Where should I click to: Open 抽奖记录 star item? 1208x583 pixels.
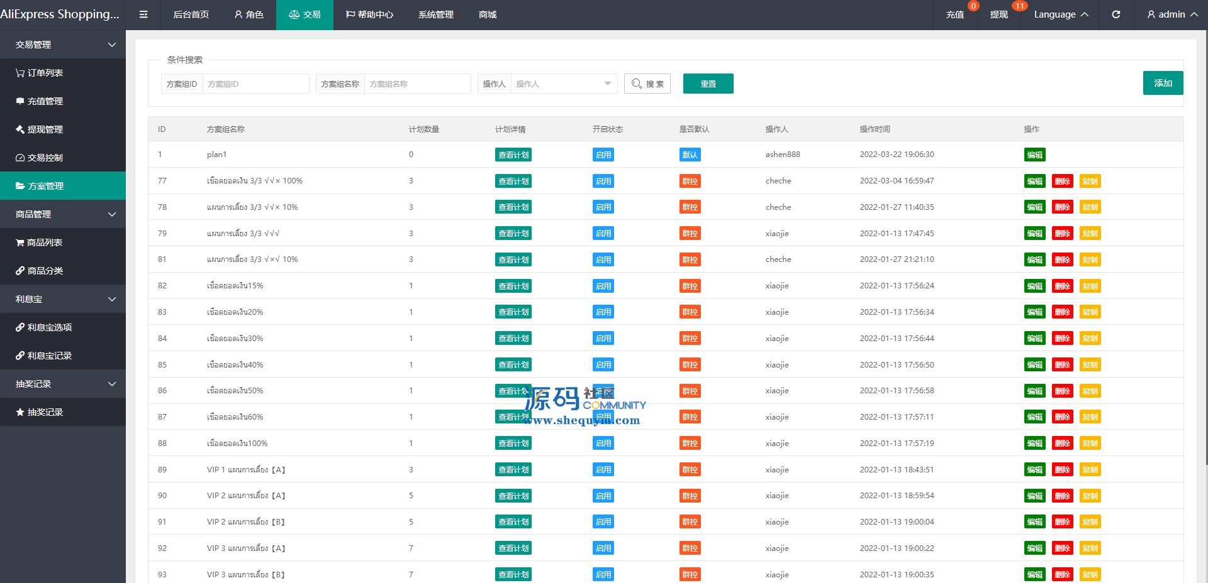coord(63,412)
